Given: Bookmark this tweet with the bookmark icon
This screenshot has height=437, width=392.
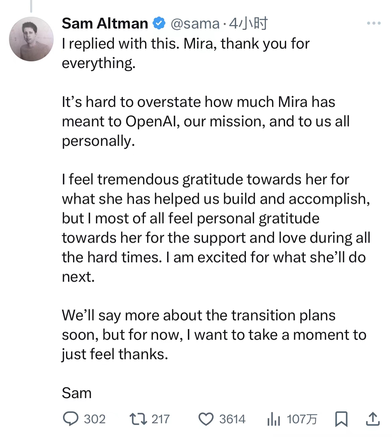Looking at the screenshot, I should coord(341,419).
